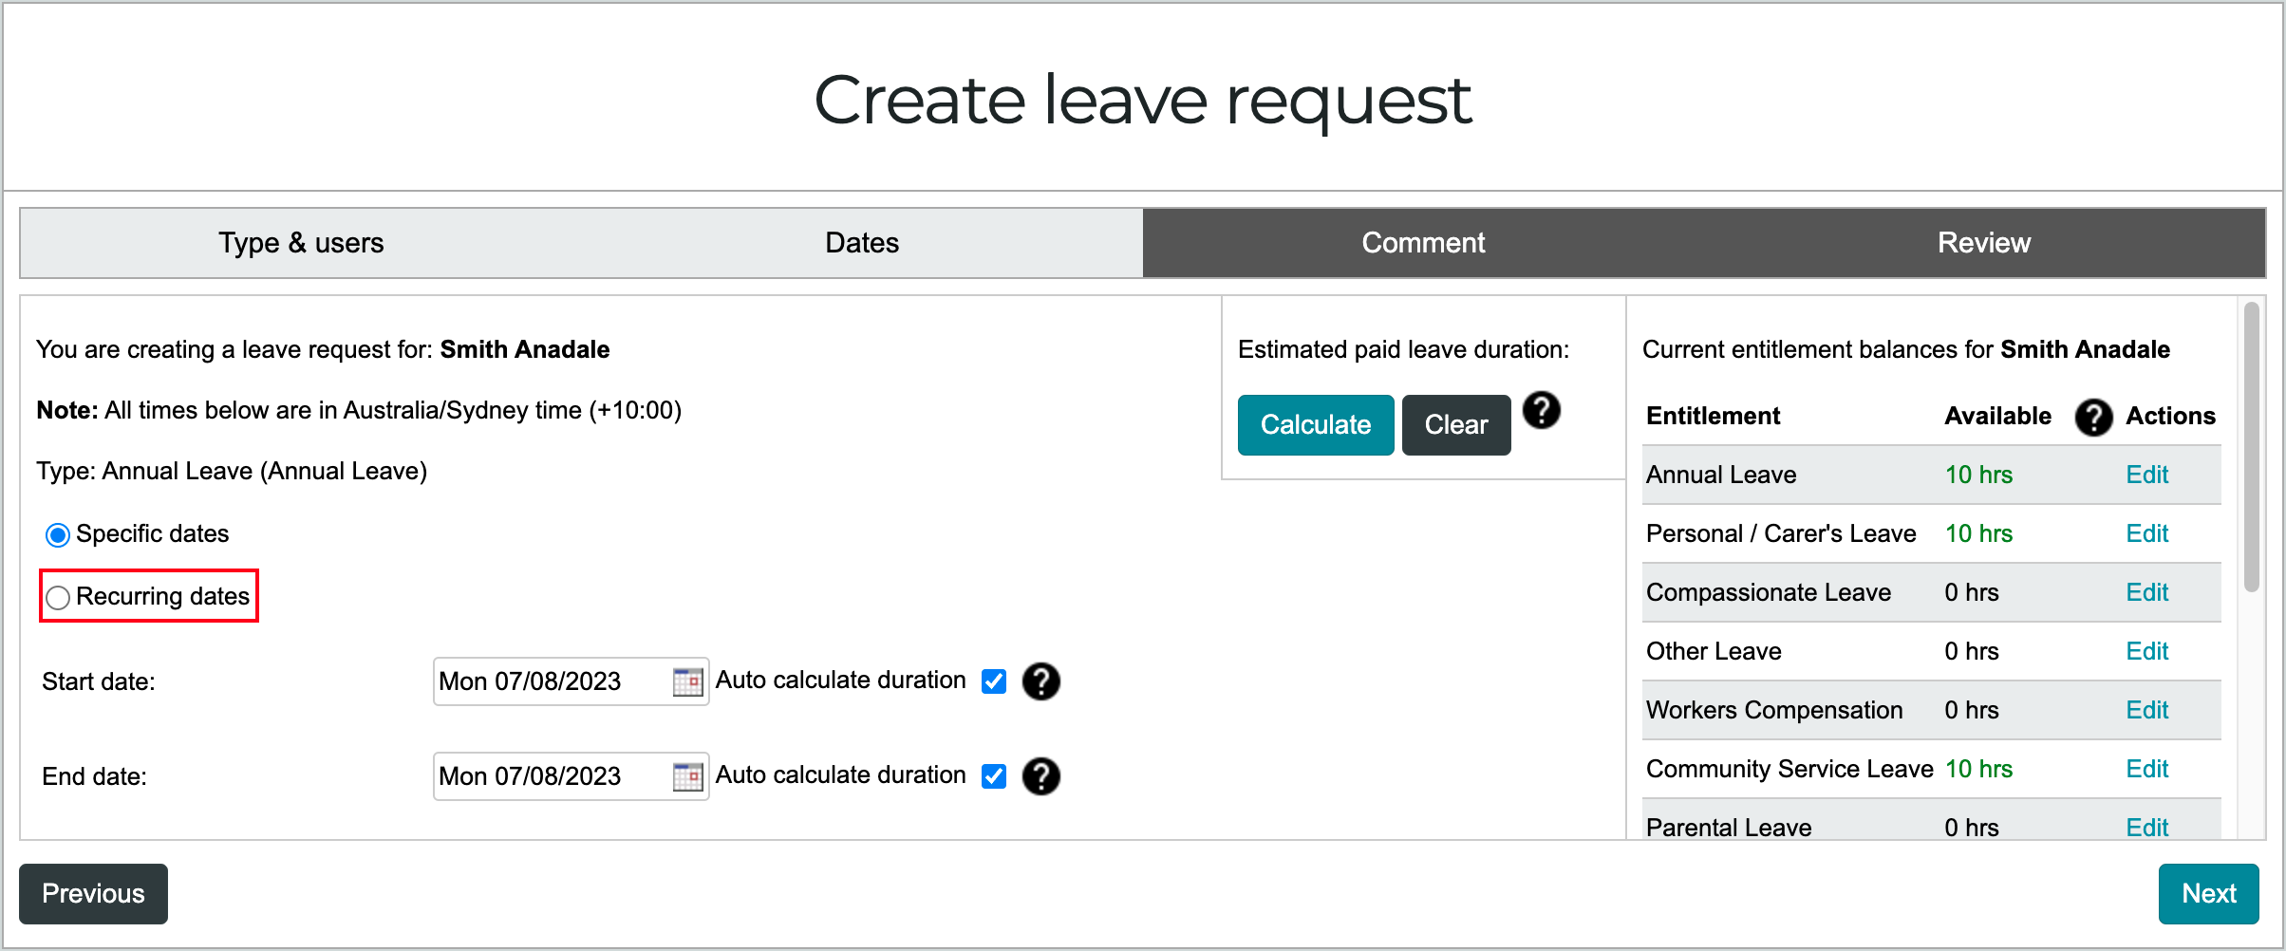Switch to the Comment tab
The width and height of the screenshot is (2286, 951).
pyautogui.click(x=1423, y=243)
